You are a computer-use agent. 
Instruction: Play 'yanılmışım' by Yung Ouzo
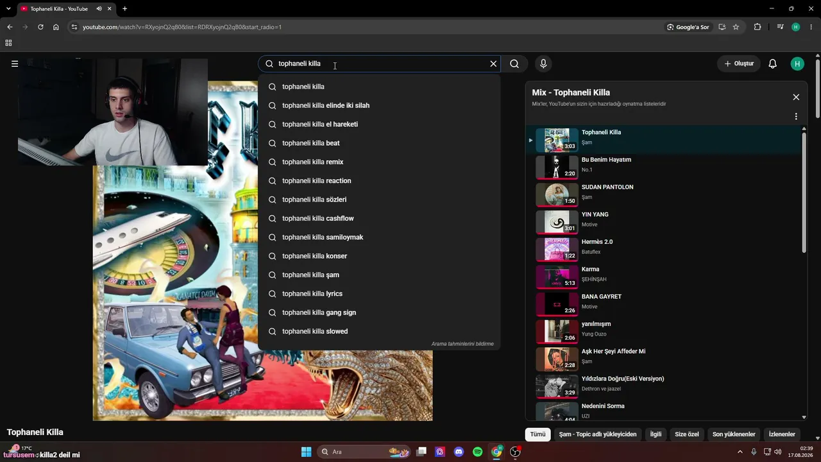[663, 332]
